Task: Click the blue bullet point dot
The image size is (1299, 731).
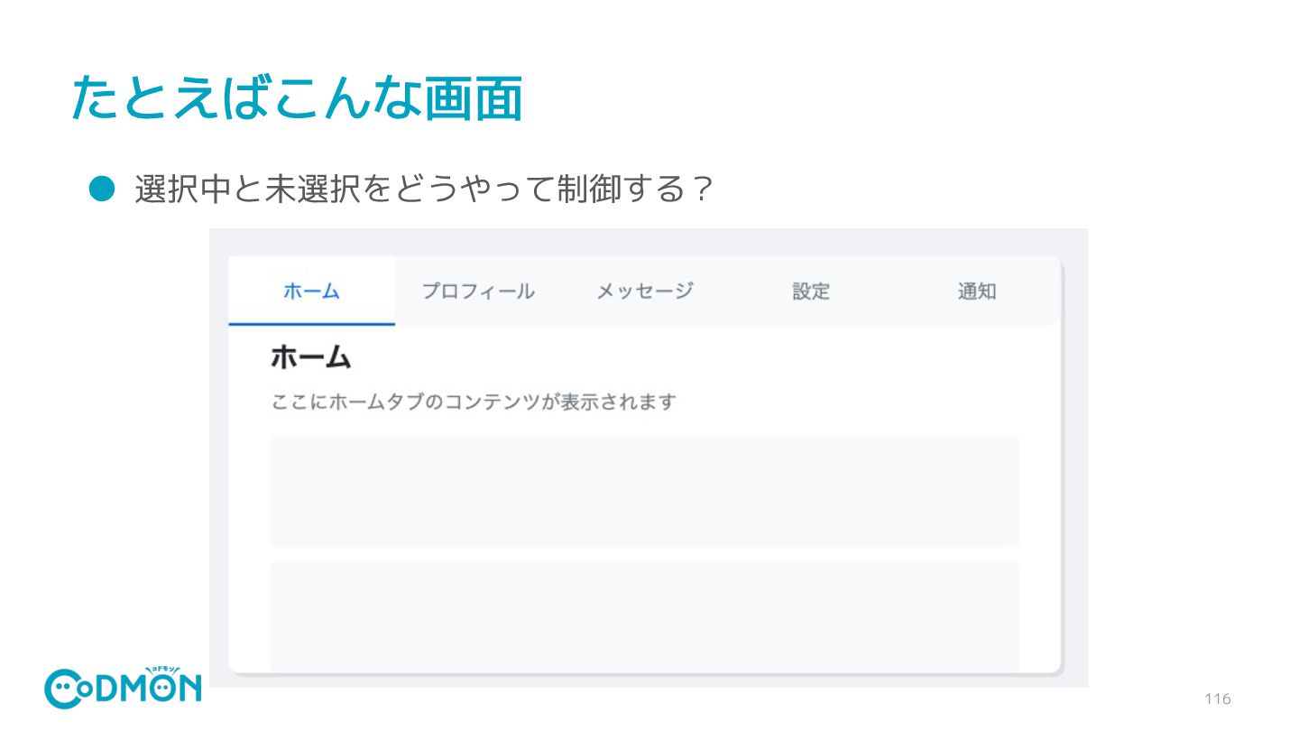Action: 102,189
